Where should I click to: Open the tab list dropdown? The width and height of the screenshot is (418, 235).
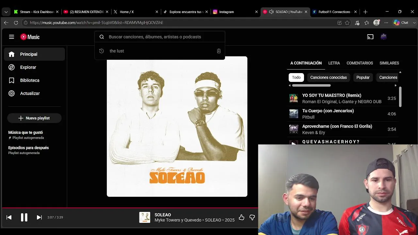(6, 12)
